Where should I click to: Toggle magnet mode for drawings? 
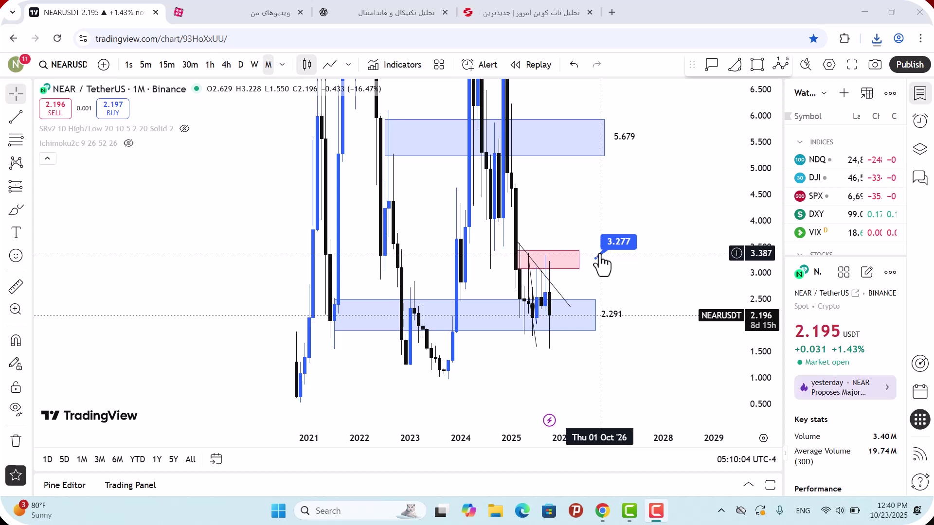click(16, 340)
